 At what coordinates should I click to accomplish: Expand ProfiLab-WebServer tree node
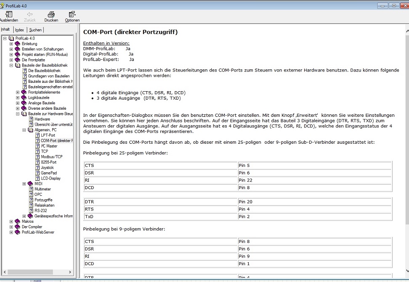click(11, 232)
